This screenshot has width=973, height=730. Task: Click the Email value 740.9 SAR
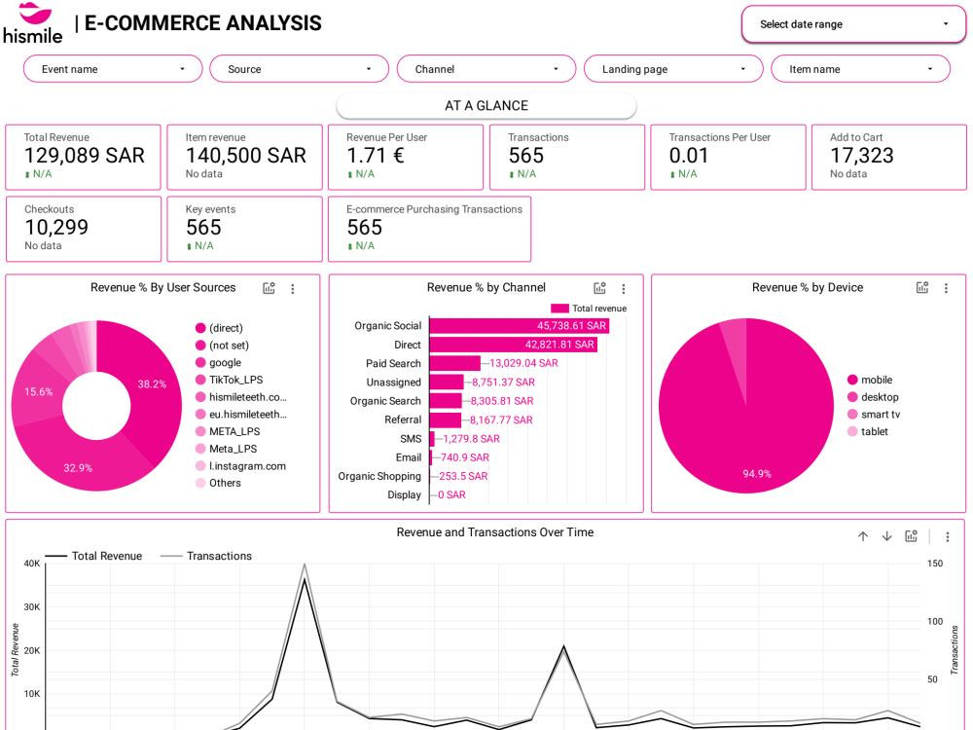coord(465,457)
